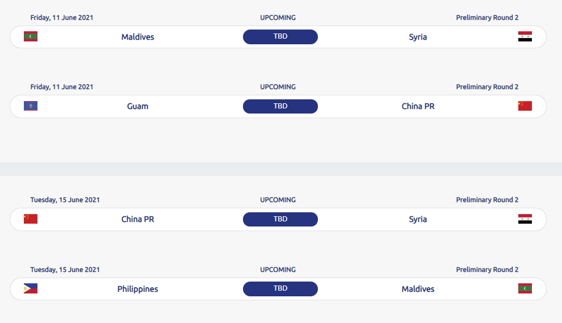Open the Philippines team name link

[137, 290]
